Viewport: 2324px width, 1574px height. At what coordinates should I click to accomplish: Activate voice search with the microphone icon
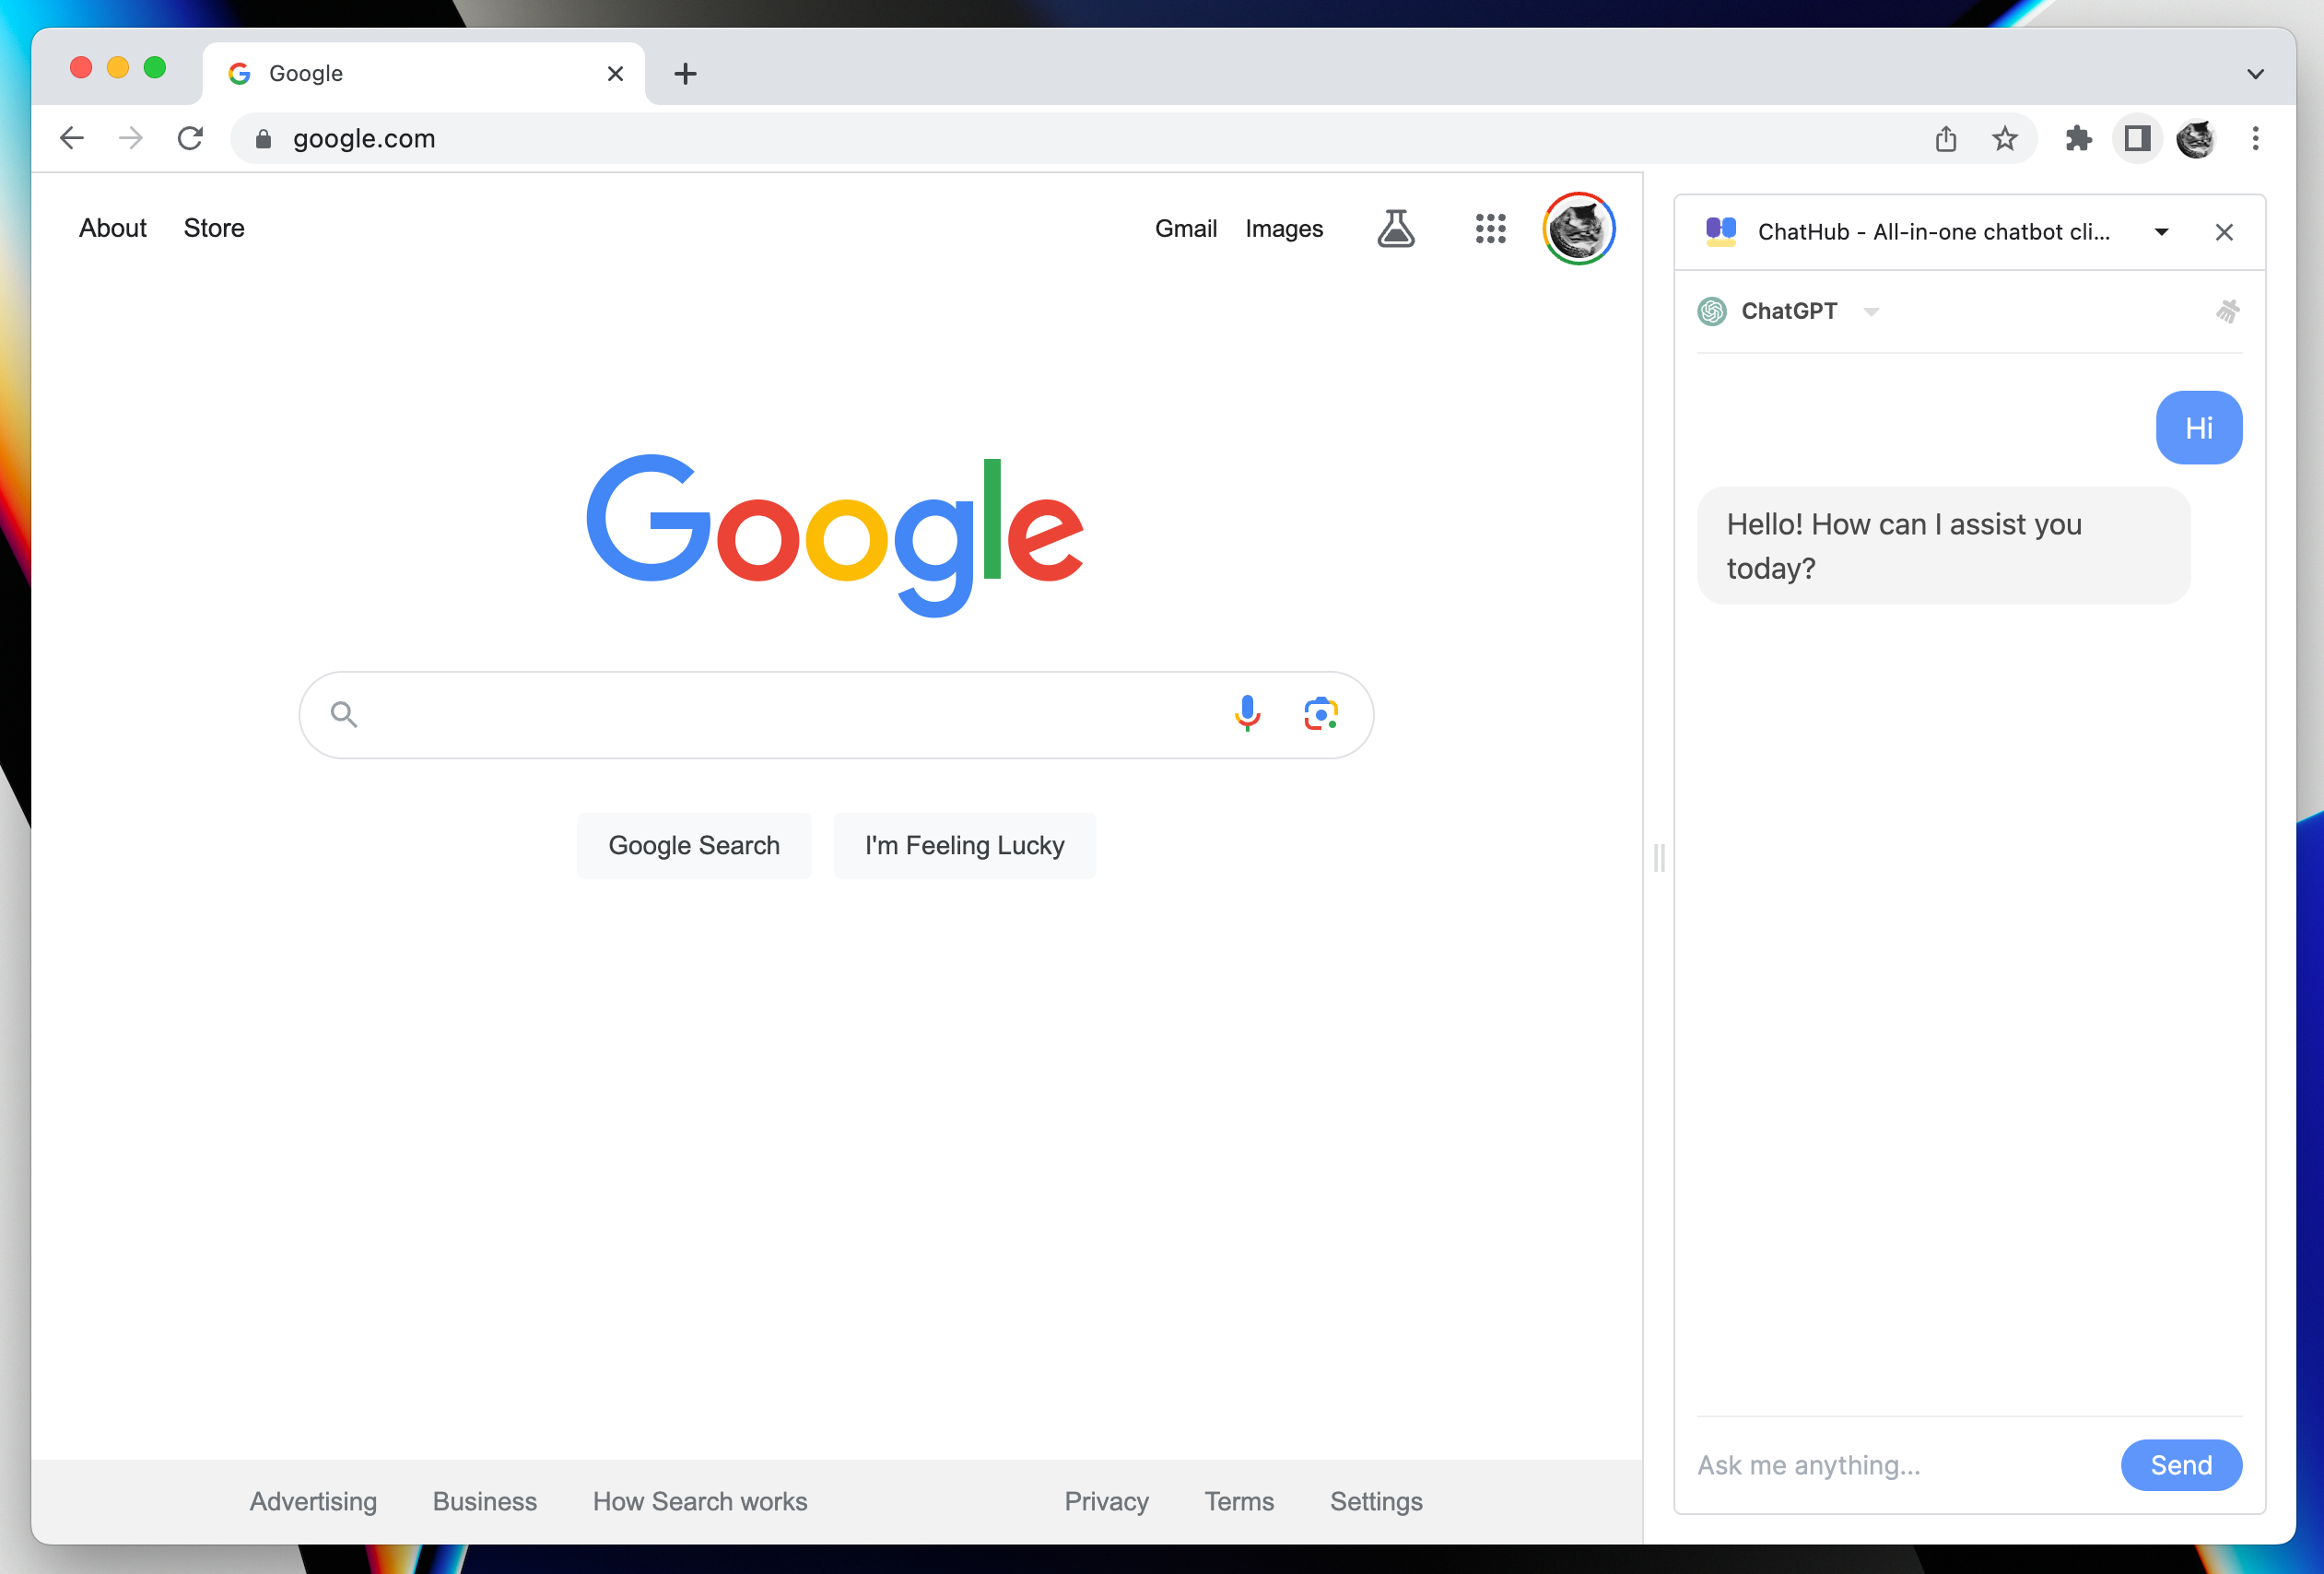[x=1246, y=713]
